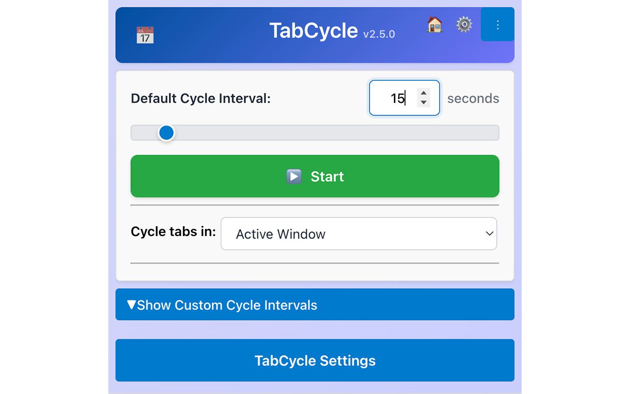Open the home page icon

435,24
